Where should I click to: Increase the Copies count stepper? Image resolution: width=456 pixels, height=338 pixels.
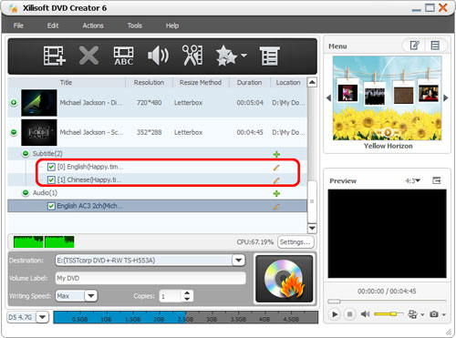187,292
